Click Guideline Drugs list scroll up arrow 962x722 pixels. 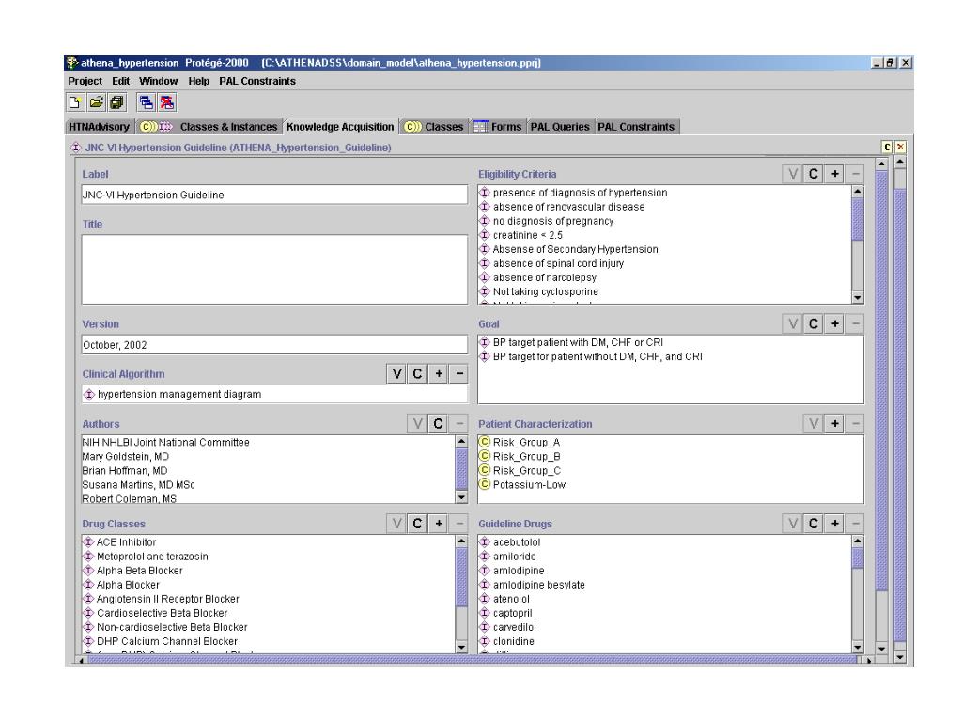coord(858,541)
